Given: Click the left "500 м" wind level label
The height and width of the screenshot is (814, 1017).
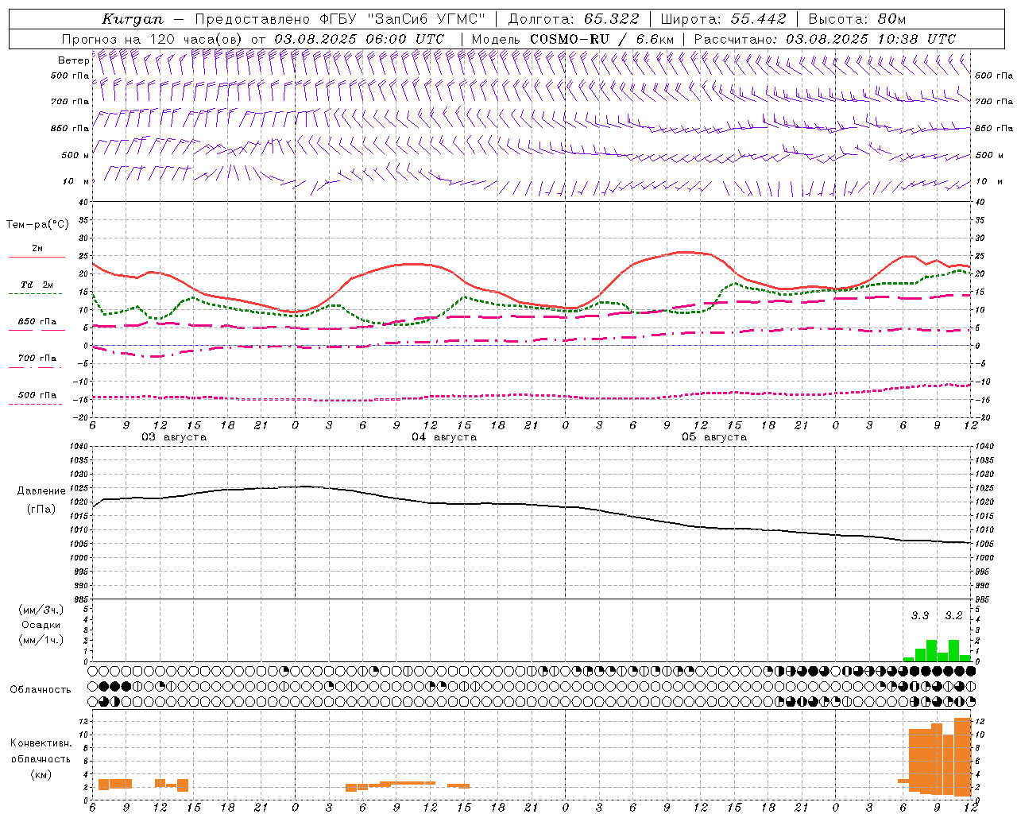Looking at the screenshot, I should tap(75, 155).
